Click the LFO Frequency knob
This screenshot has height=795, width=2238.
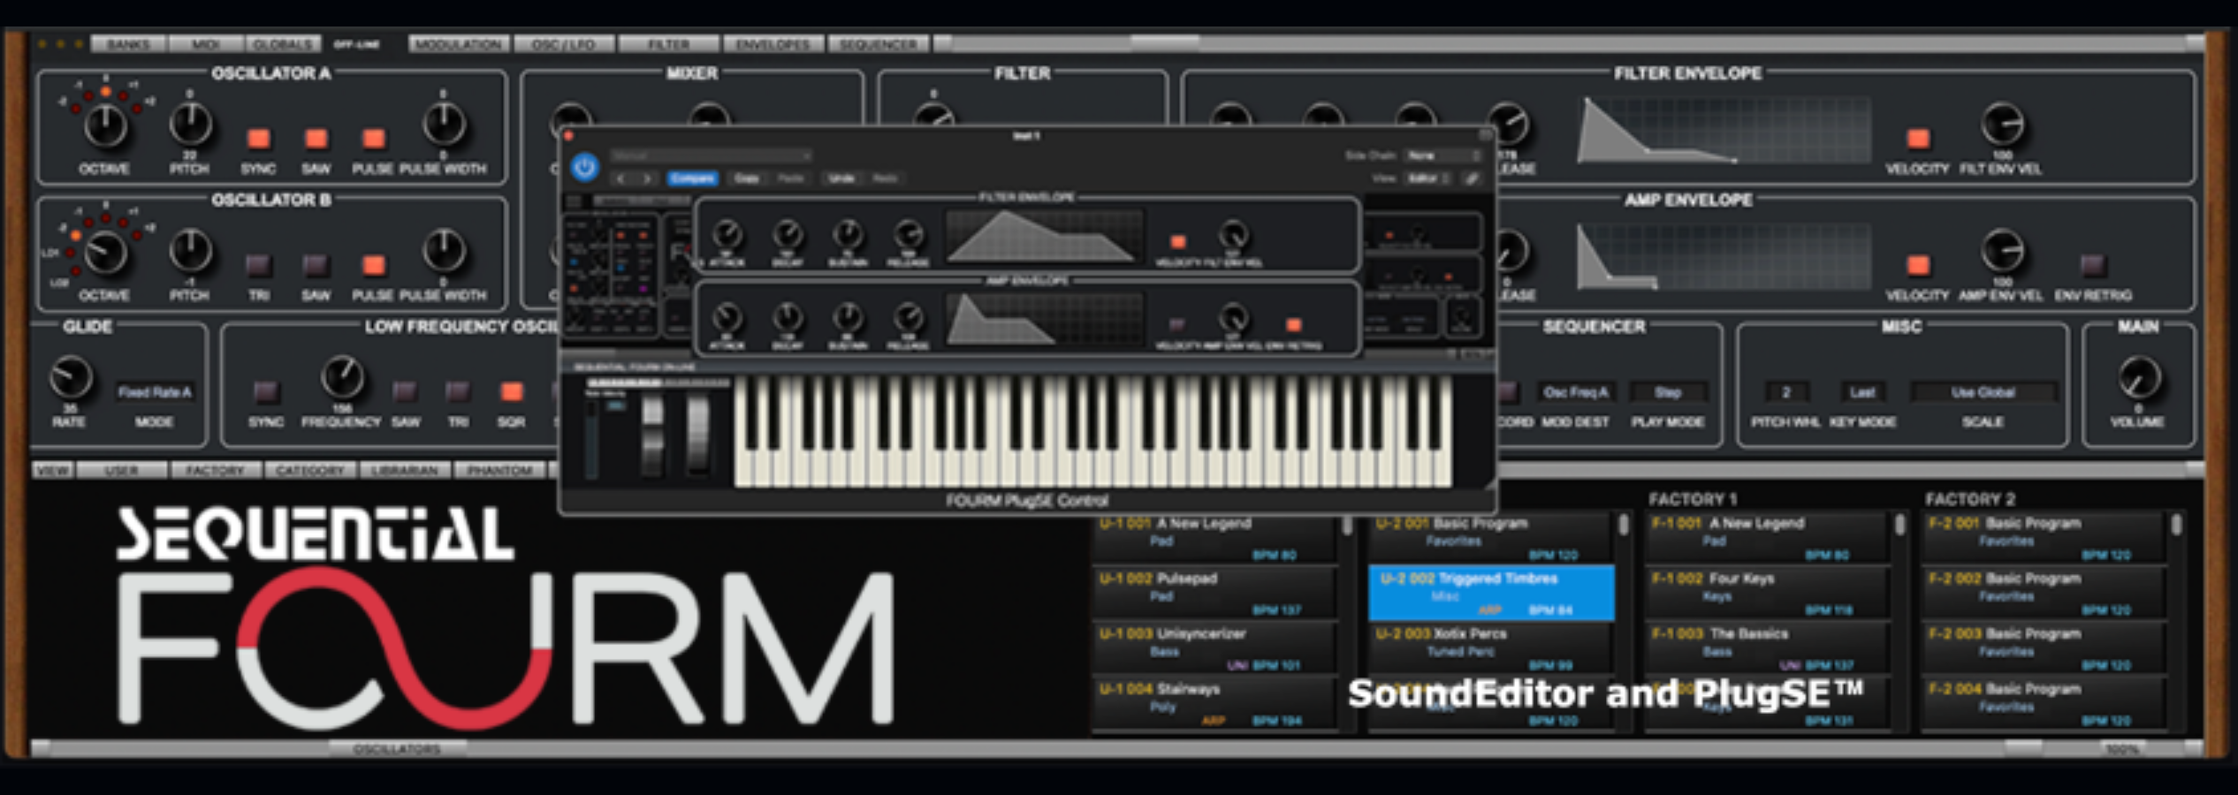pos(342,378)
